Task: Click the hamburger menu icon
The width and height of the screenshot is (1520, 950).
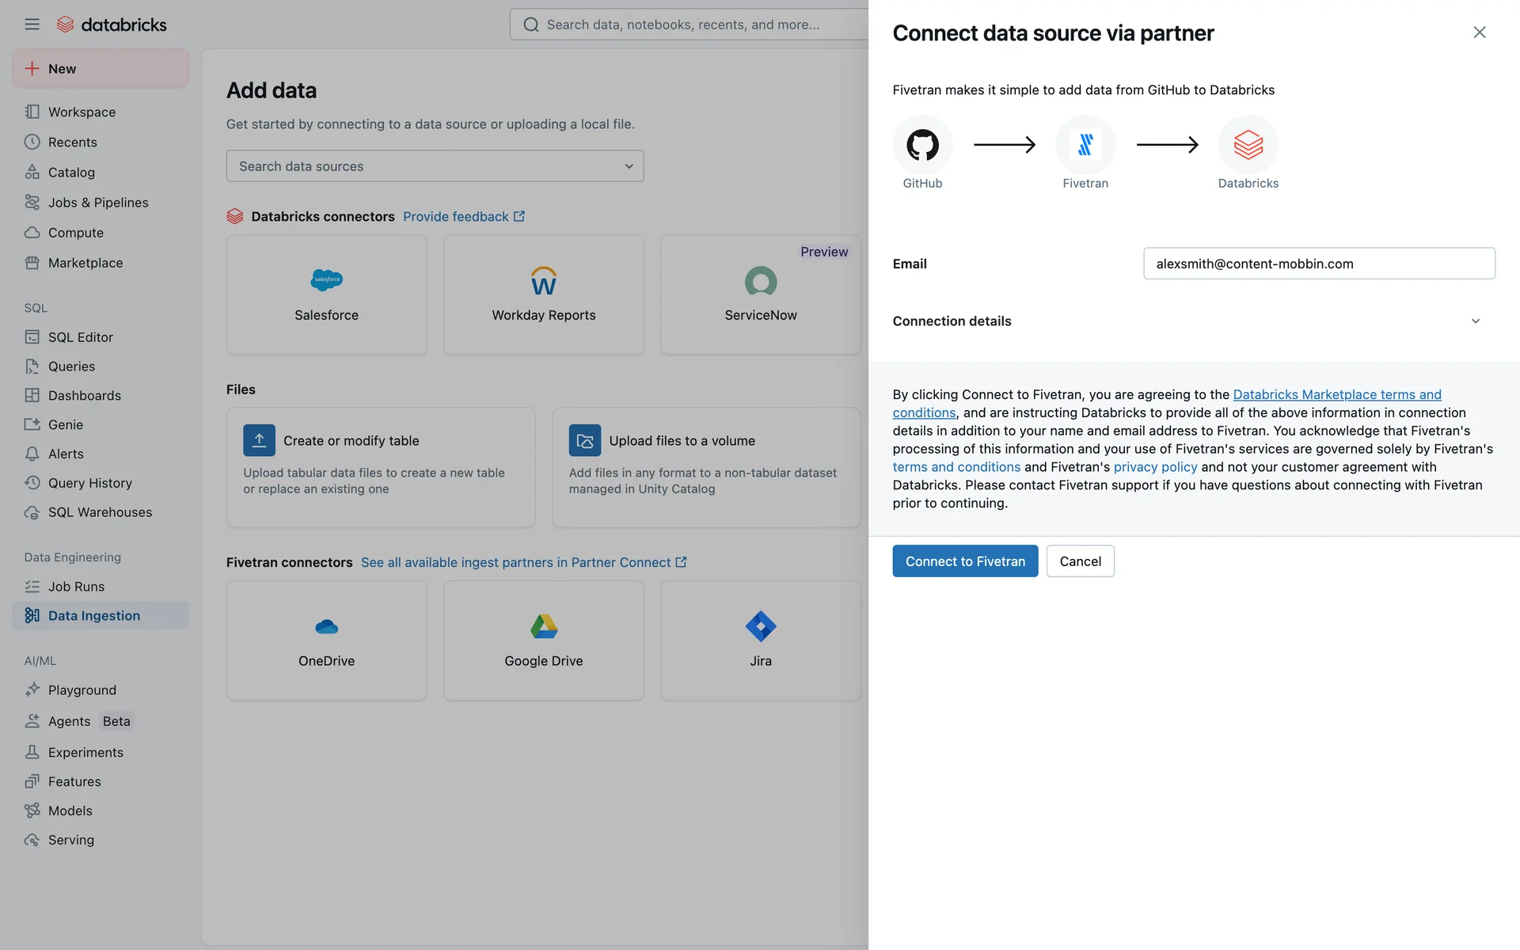Action: click(x=32, y=25)
